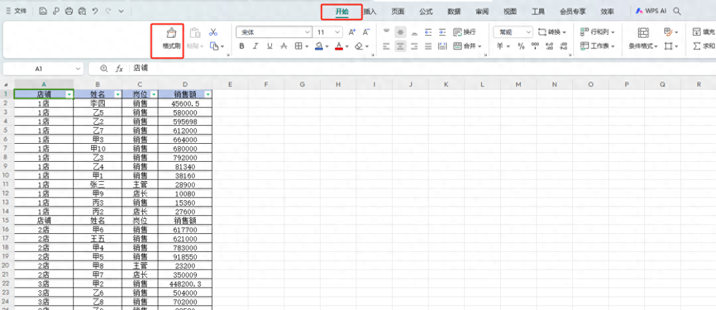Click the Undo arrow
The width and height of the screenshot is (716, 310).
[95, 11]
